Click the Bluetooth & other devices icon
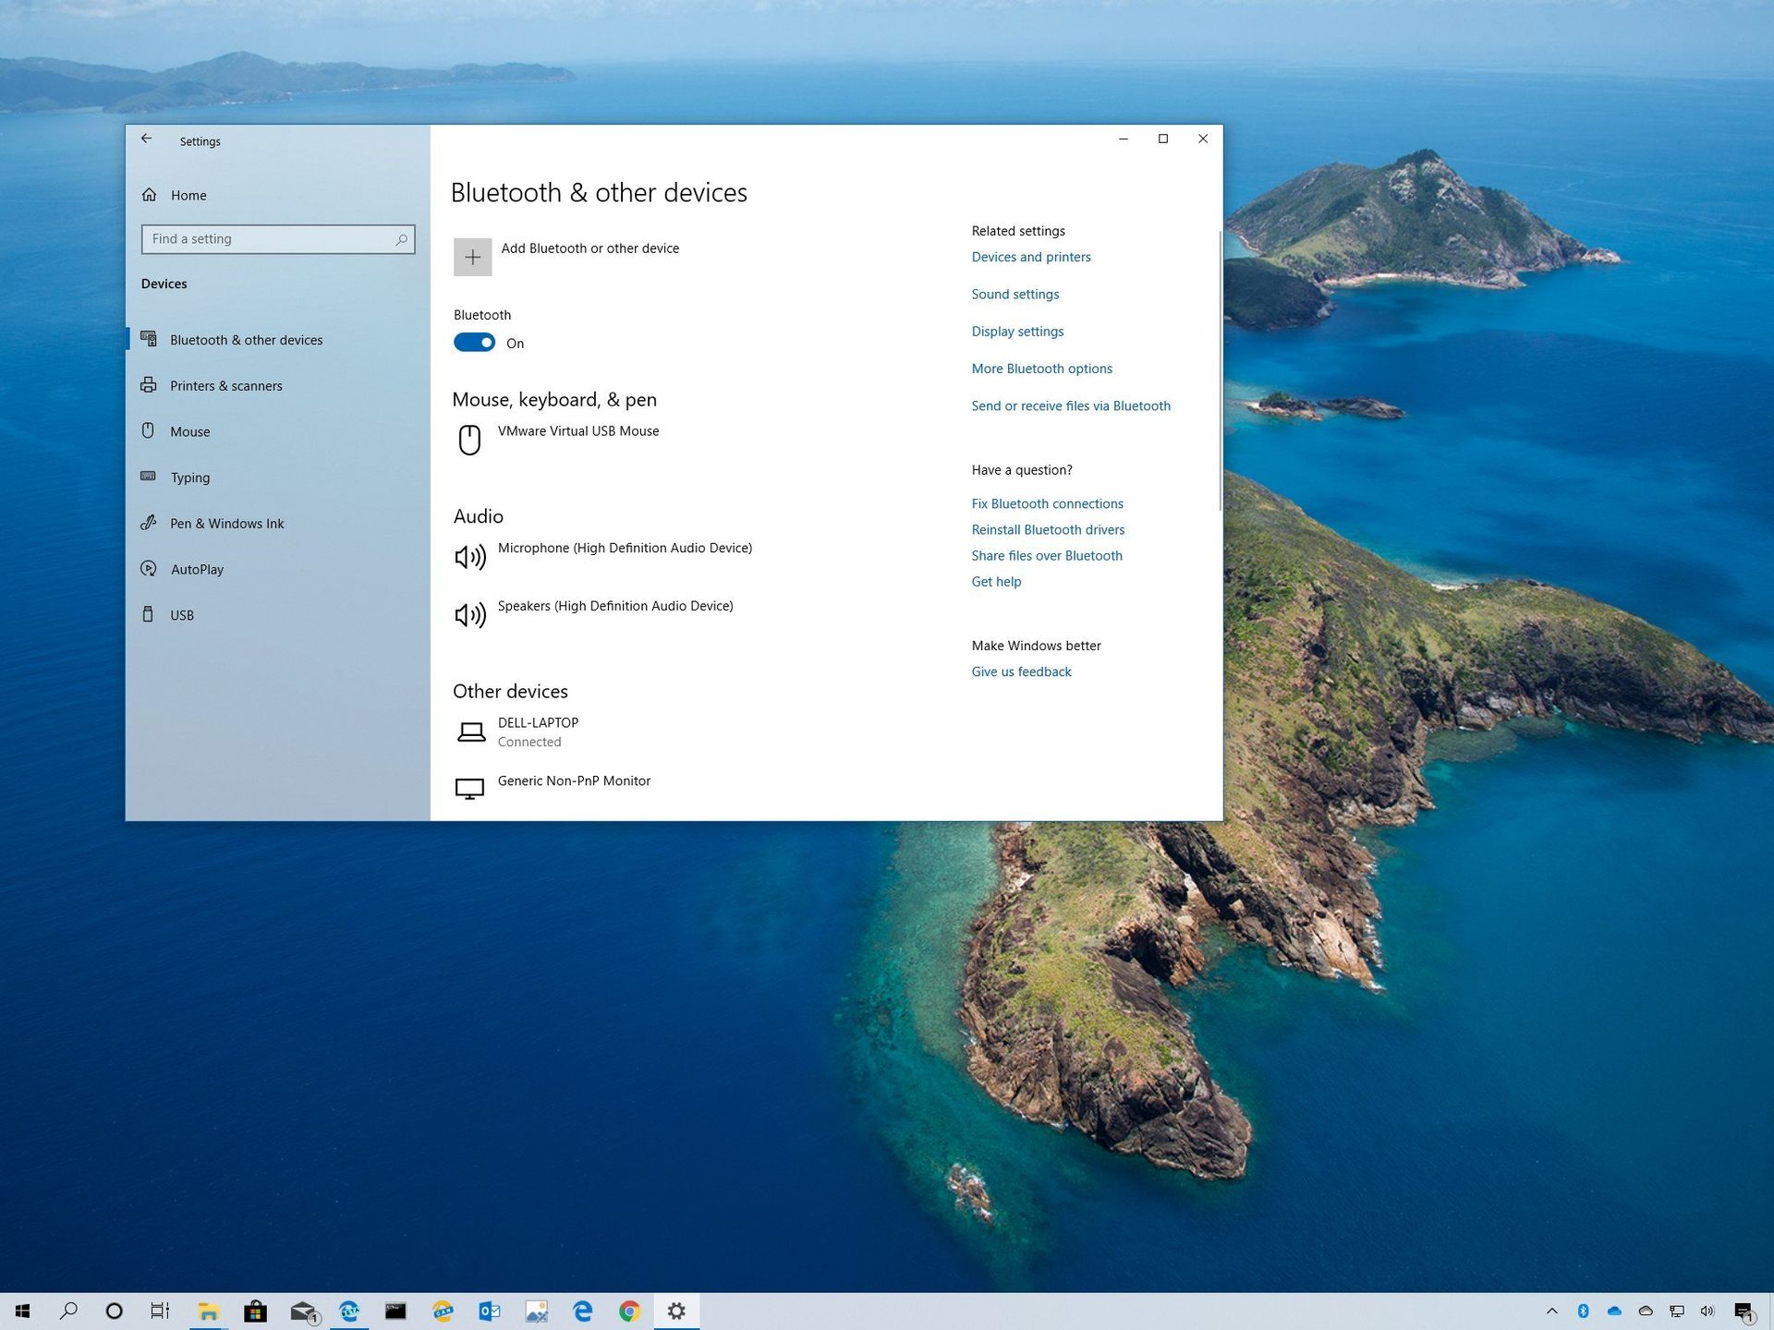 click(x=151, y=338)
